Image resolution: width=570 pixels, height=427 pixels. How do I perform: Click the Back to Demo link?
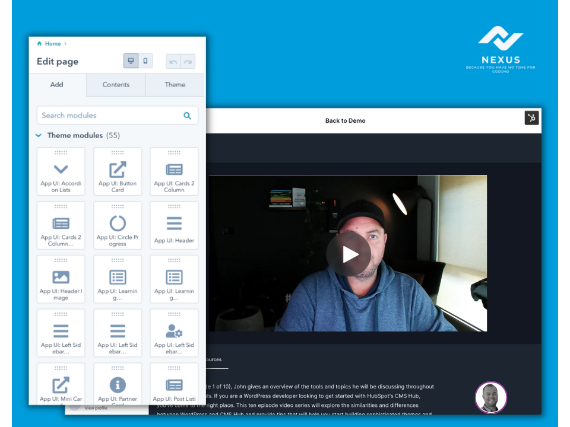(x=345, y=121)
